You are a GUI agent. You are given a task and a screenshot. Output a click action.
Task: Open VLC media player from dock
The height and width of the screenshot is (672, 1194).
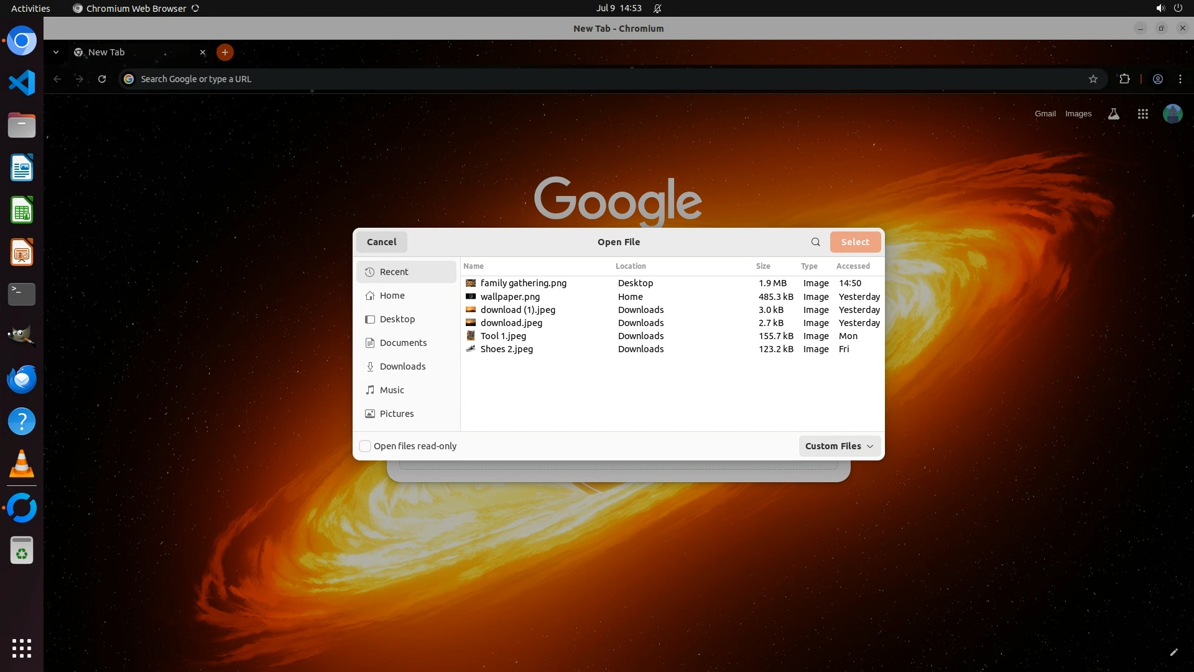click(22, 464)
